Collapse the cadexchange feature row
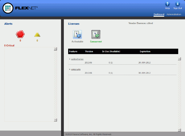Screen dimensions: 185x136 tap(70, 59)
